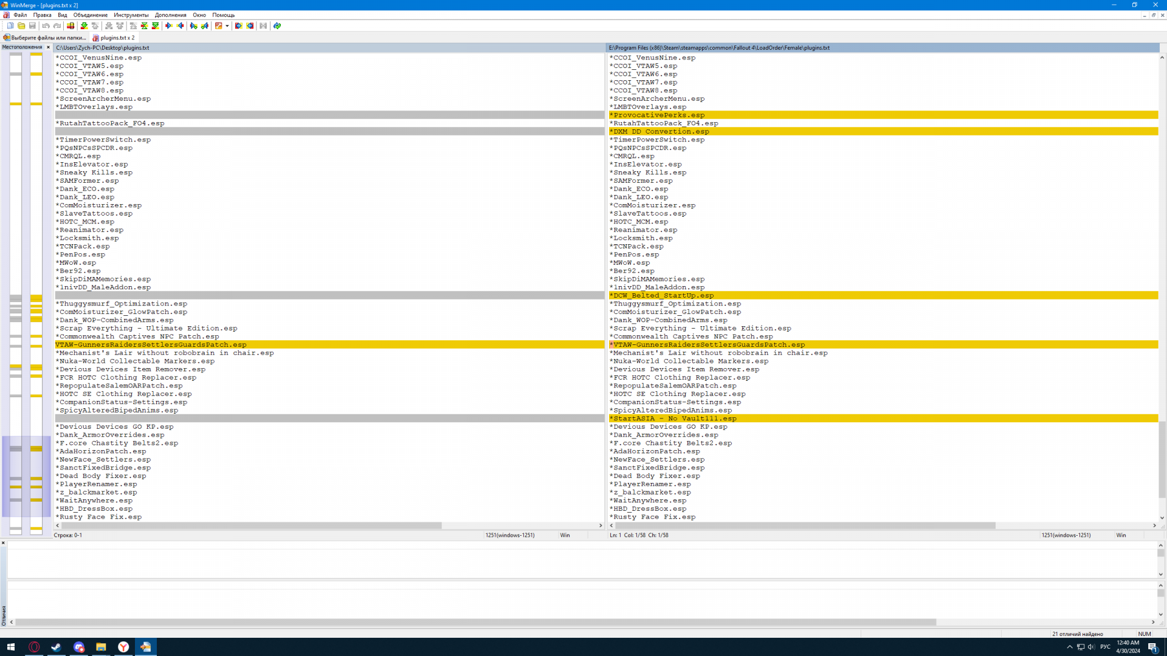Jump to next difference green arrow
Screen dimensions: 1167x656
tap(84, 26)
